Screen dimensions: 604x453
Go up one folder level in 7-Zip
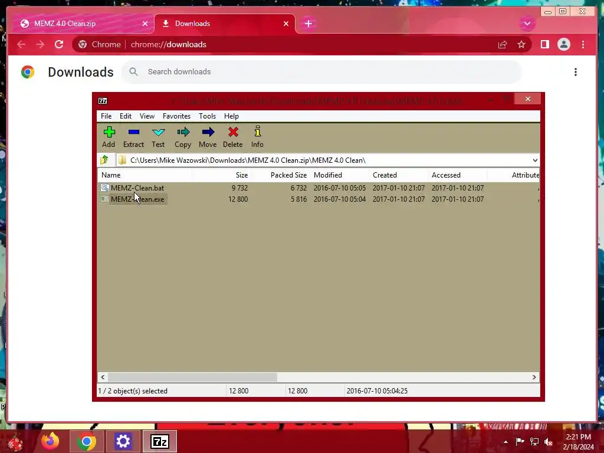[104, 160]
